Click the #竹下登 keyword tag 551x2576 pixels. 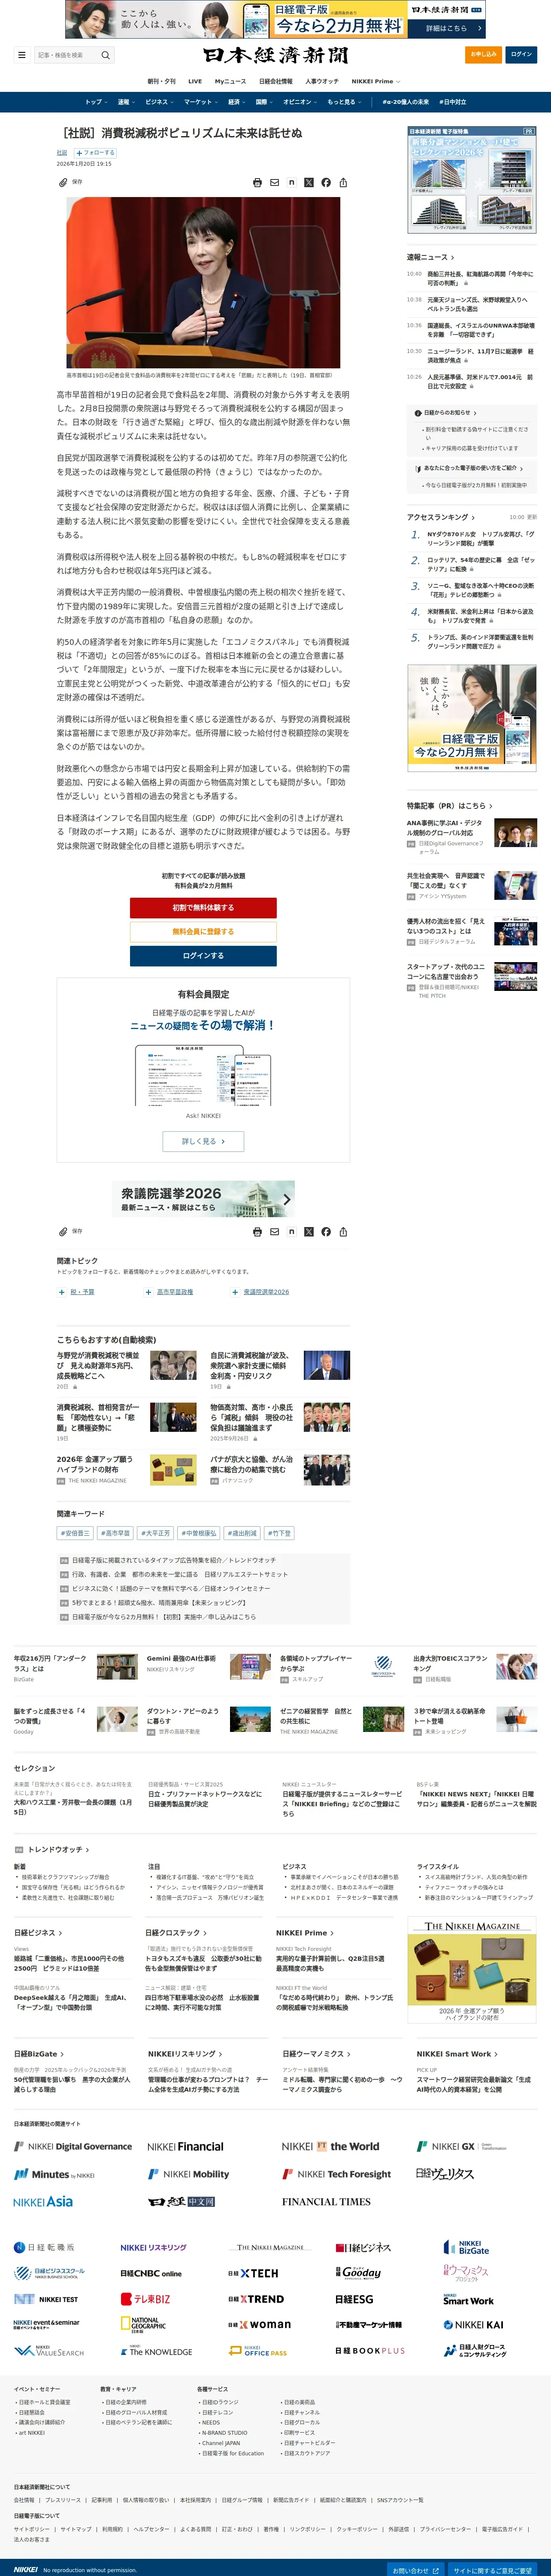coord(280,1533)
